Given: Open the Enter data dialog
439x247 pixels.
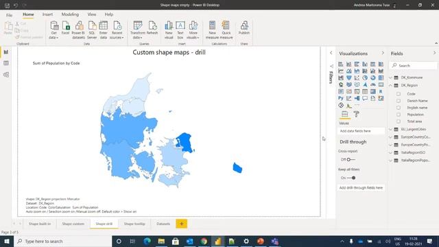Looking at the screenshot, I should pyautogui.click(x=104, y=30).
